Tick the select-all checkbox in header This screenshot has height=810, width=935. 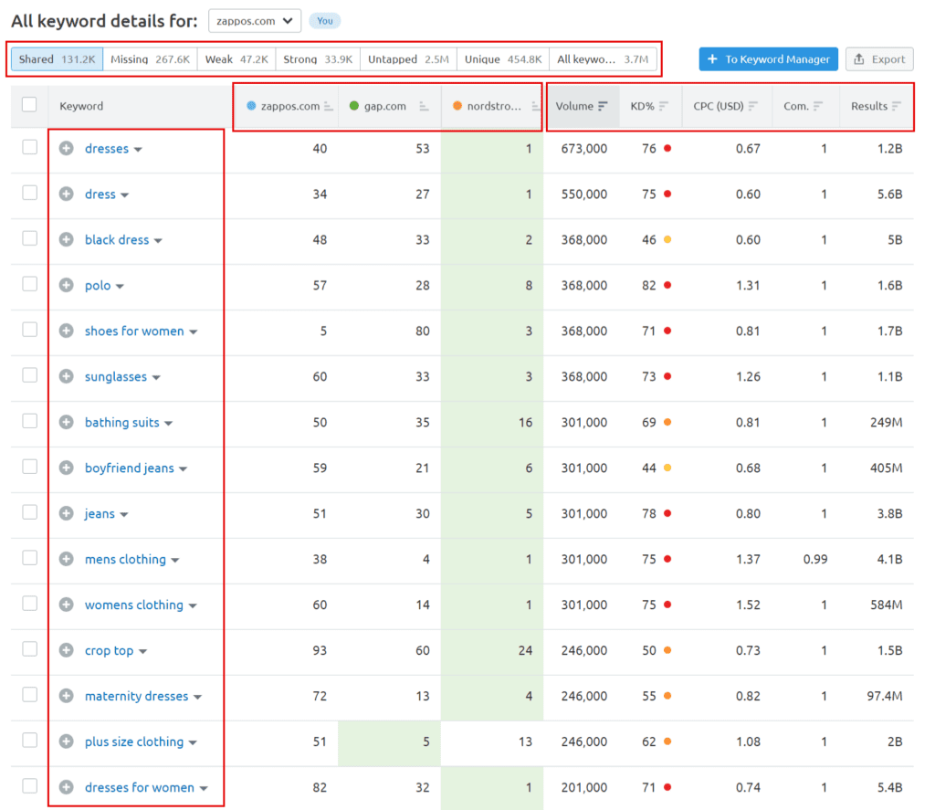[29, 104]
